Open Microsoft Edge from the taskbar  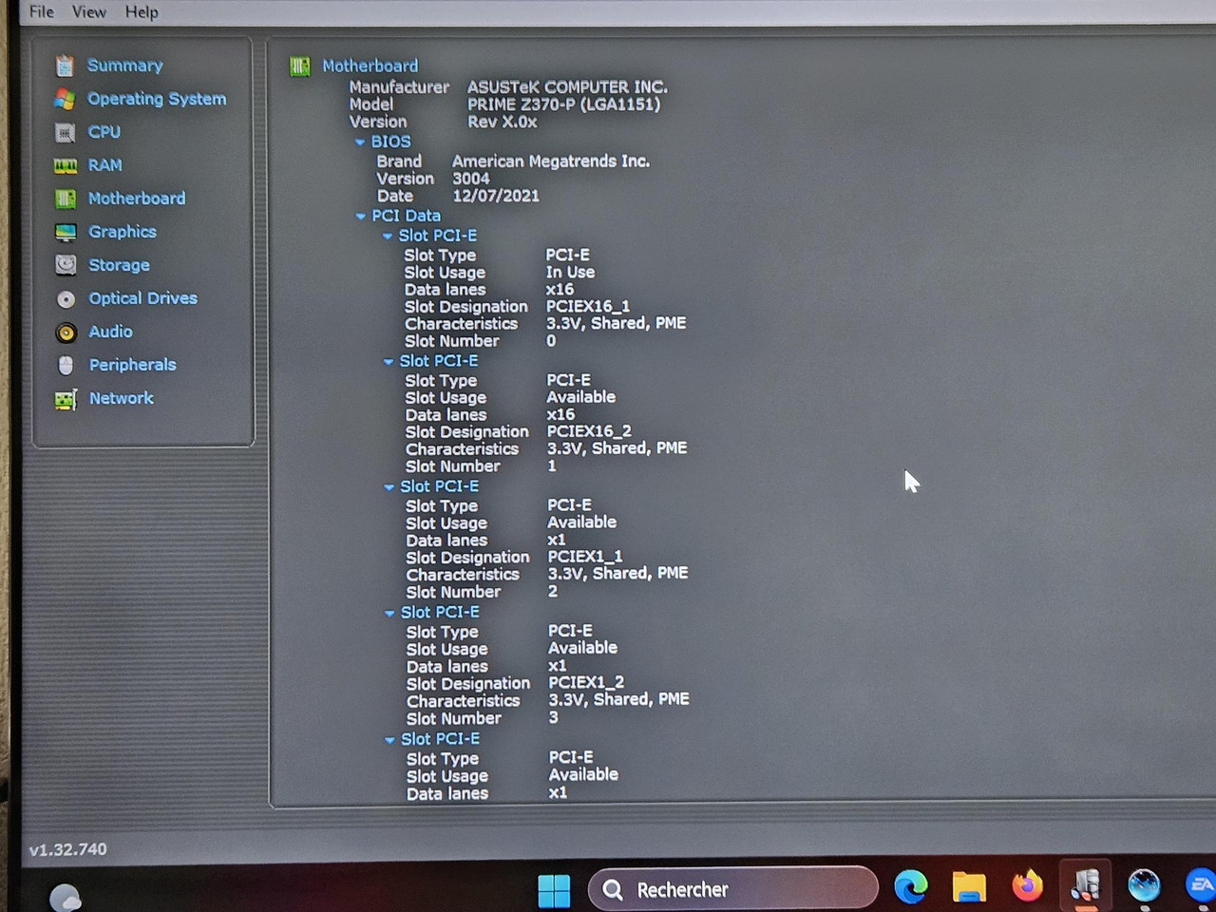tap(910, 886)
